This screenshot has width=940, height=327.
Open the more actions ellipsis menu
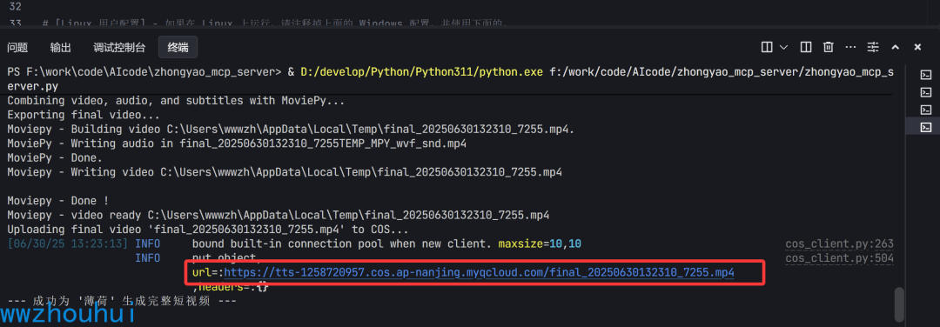(850, 47)
